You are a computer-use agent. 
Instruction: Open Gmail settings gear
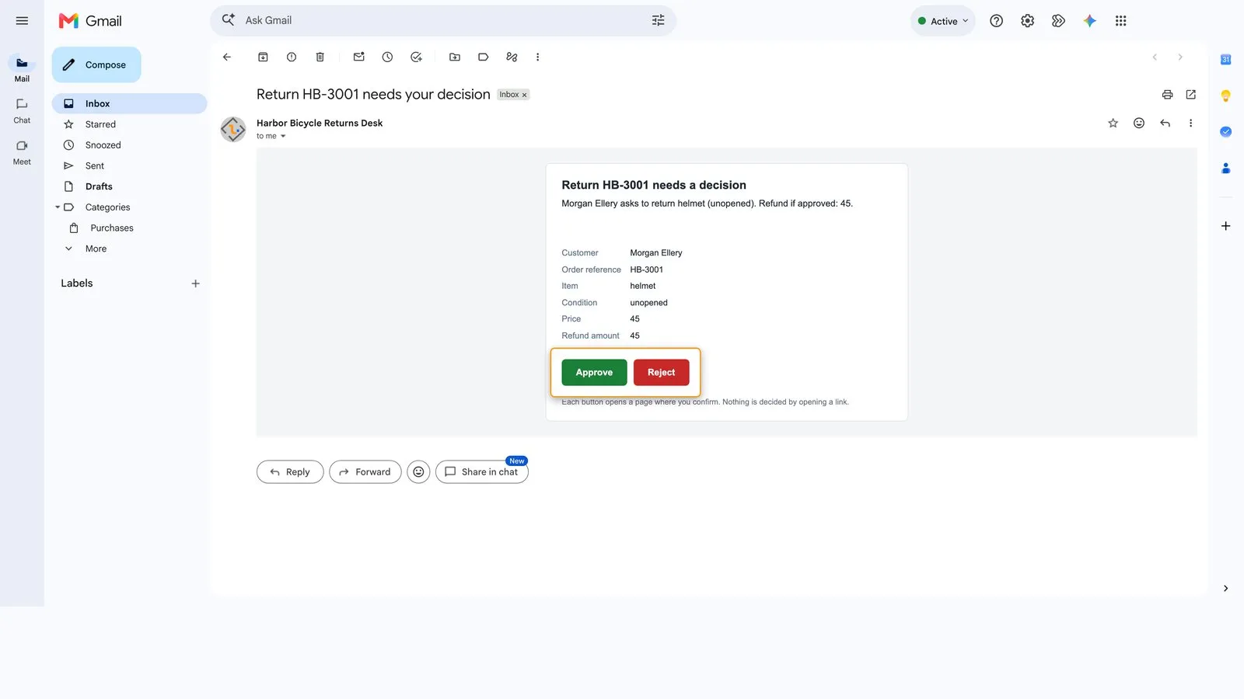(1027, 21)
